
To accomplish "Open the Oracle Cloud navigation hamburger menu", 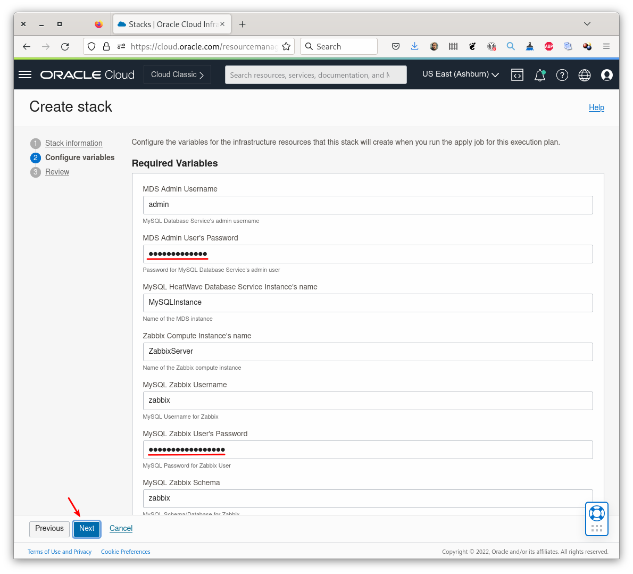I will point(24,74).
